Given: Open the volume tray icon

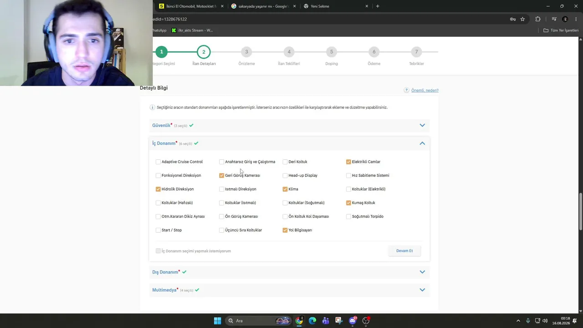Looking at the screenshot, I should [x=545, y=321].
